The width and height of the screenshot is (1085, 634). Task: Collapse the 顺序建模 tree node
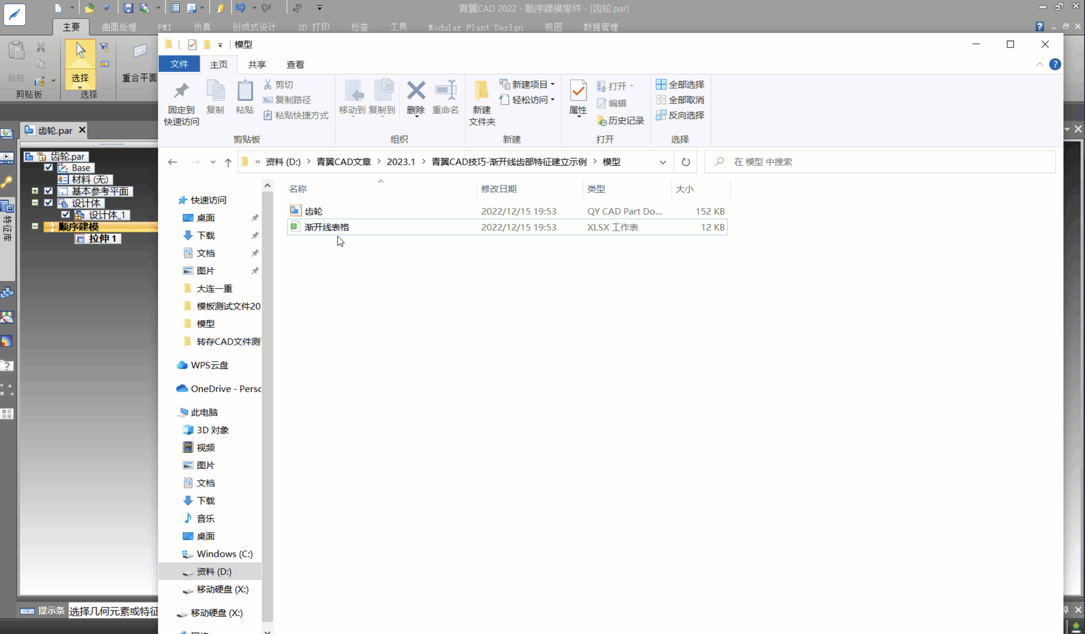[x=35, y=226]
